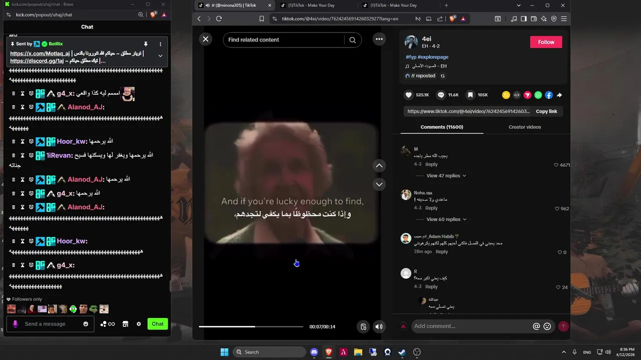641x360 pixels.
Task: Open emote picker in Kick chat box
Action: click(86, 324)
